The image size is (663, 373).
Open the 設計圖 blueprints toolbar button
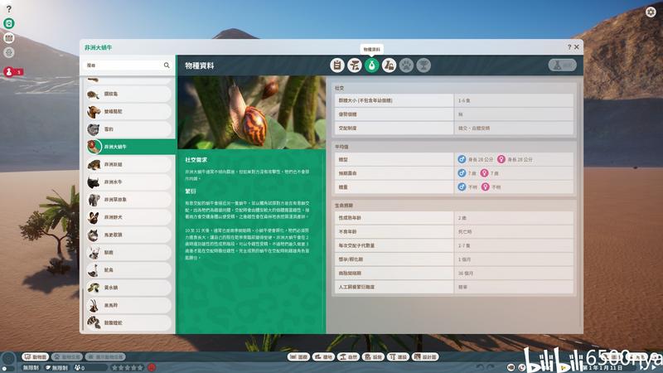click(x=425, y=357)
